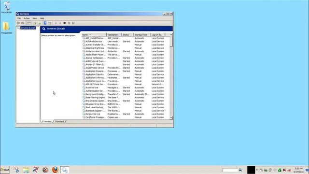The width and height of the screenshot is (309, 174).
Task: Open the View menu
Action: (35, 18)
